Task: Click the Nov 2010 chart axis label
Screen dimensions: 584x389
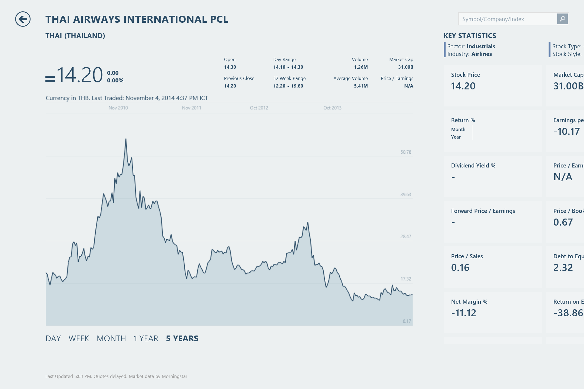Action: tap(118, 108)
